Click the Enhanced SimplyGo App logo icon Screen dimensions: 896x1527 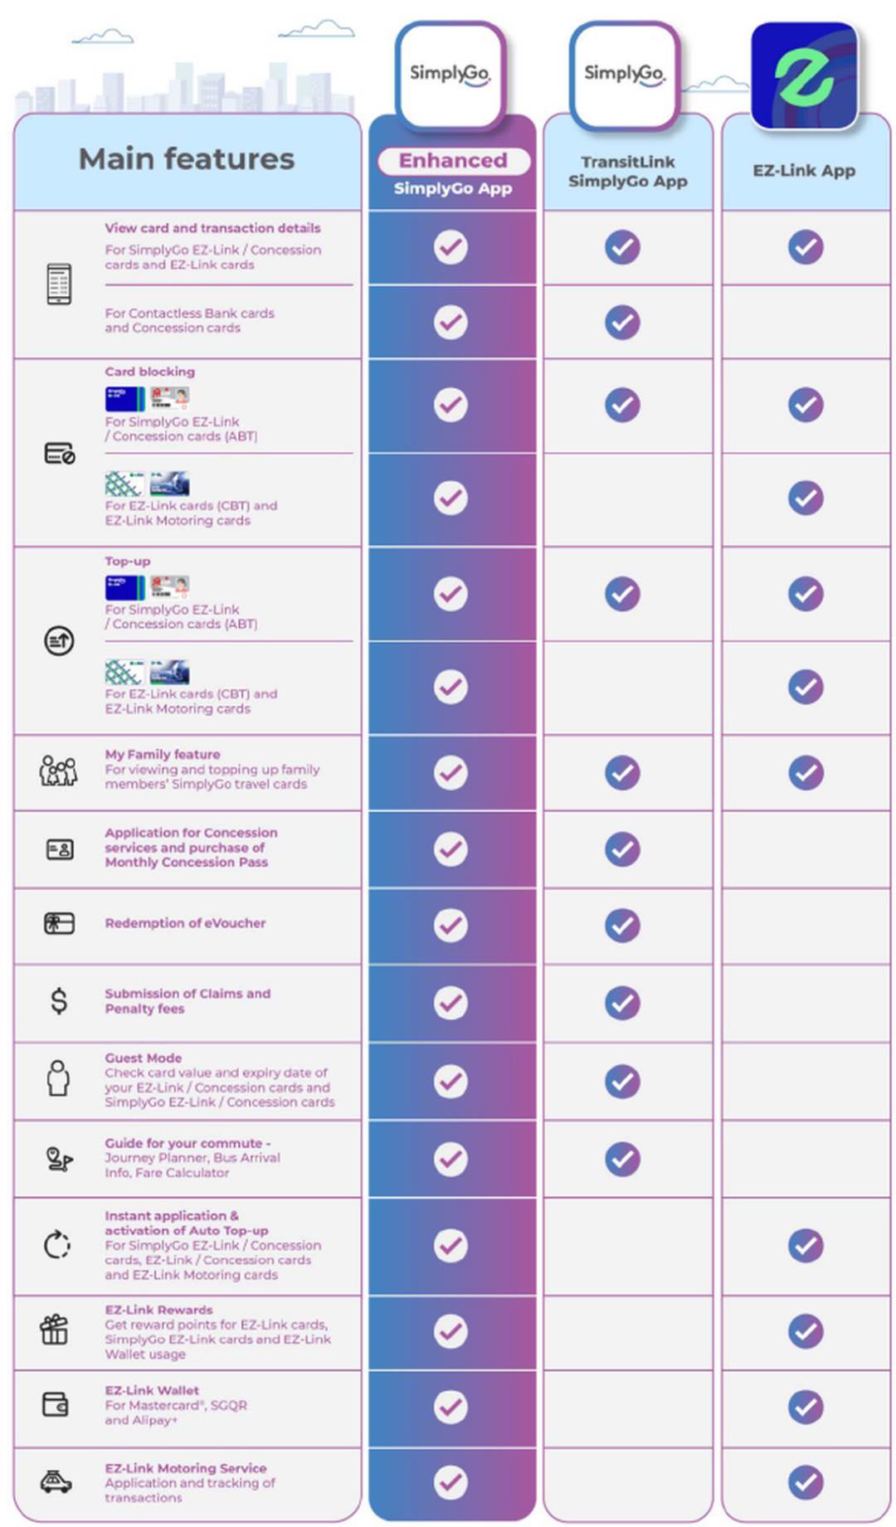click(x=450, y=75)
